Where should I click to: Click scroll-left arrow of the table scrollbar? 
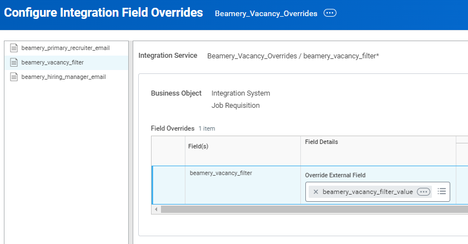click(x=156, y=210)
